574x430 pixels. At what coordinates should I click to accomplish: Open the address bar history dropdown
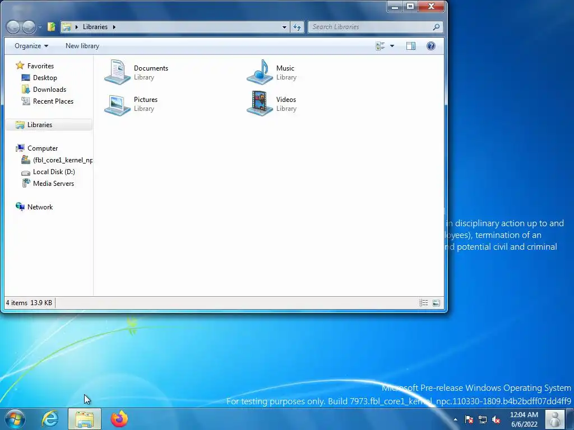[284, 27]
